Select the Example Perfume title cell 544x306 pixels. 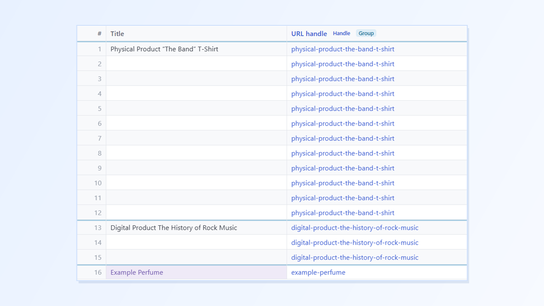pos(196,272)
